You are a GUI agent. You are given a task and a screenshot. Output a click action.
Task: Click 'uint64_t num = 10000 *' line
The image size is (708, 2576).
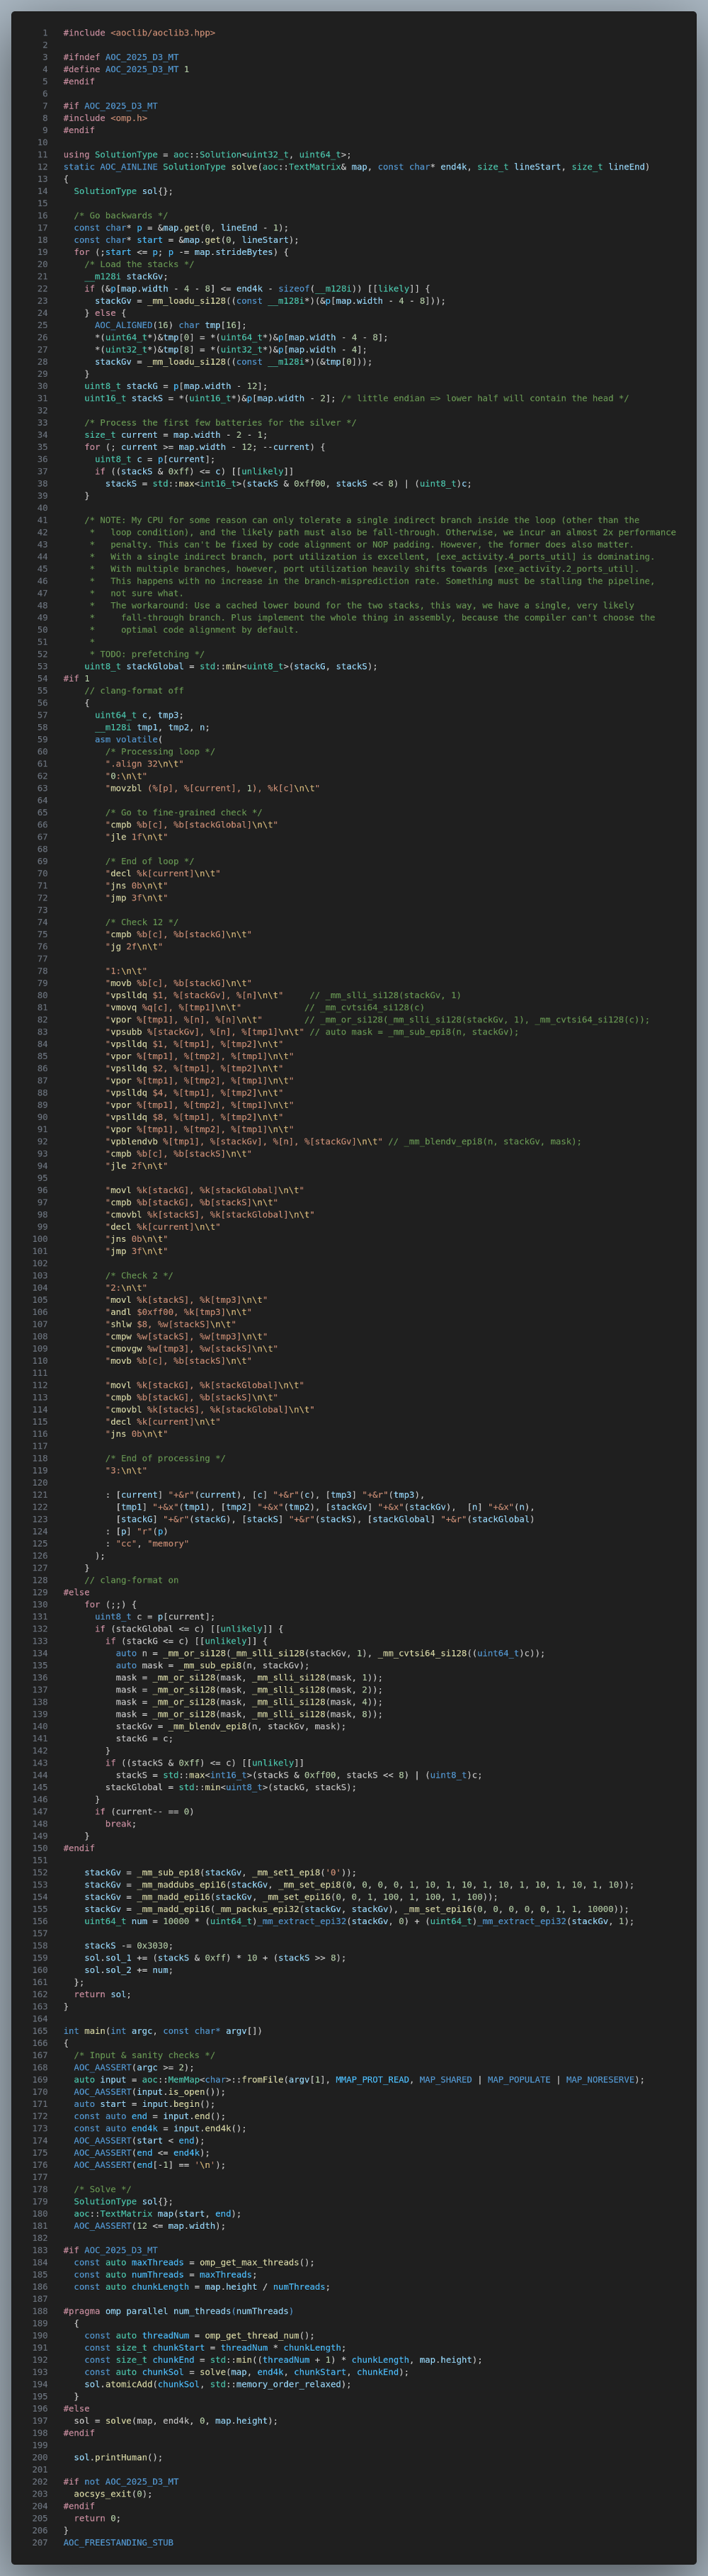tap(359, 1921)
